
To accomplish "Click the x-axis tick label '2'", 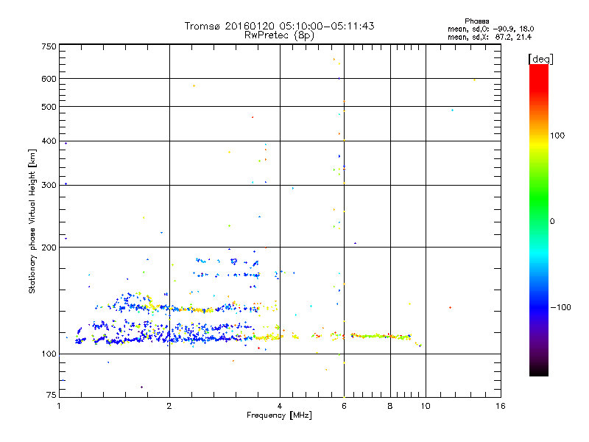I will (x=169, y=406).
